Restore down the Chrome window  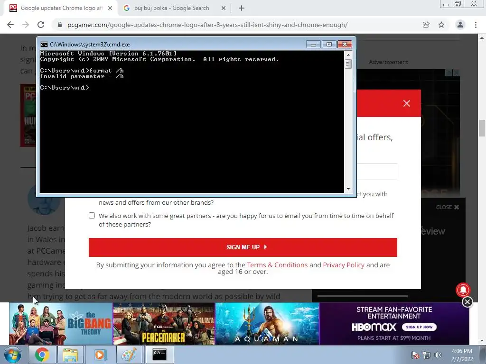458,4
